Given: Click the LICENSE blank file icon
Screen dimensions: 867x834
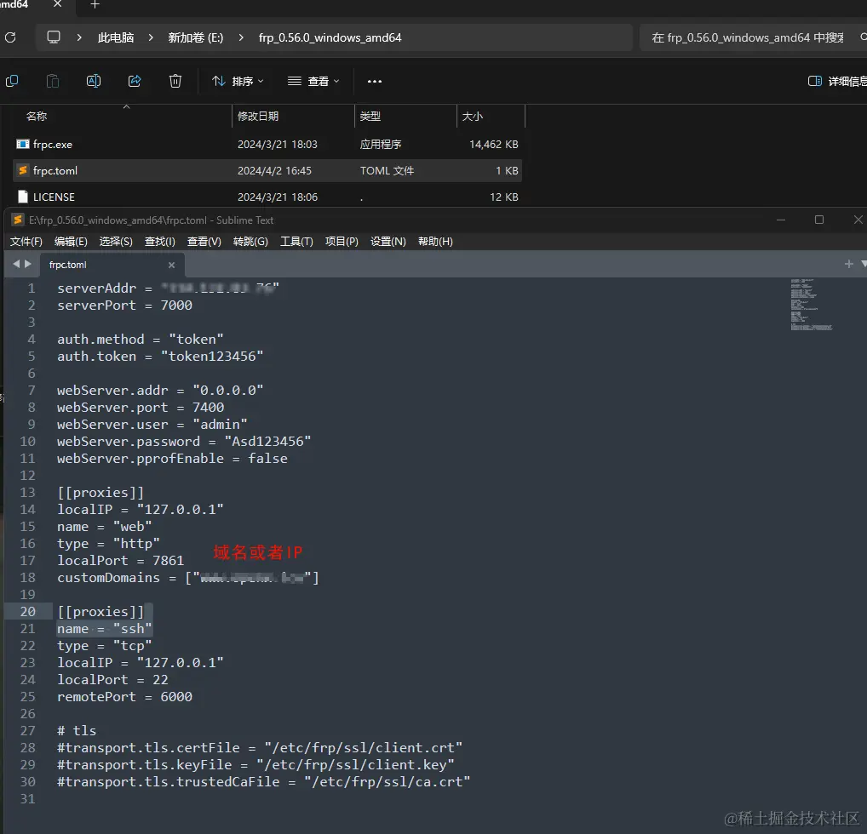Looking at the screenshot, I should coord(23,197).
